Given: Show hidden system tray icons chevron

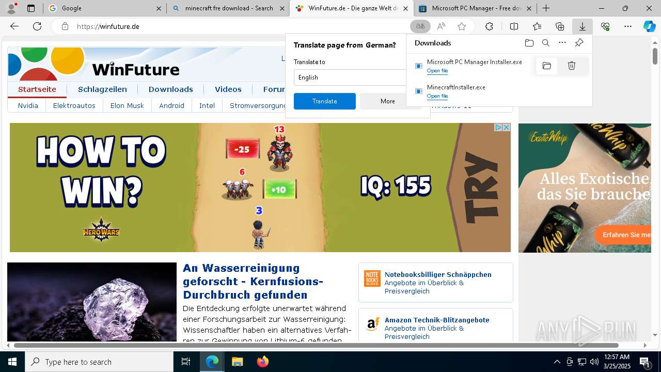Looking at the screenshot, I should tap(557, 362).
